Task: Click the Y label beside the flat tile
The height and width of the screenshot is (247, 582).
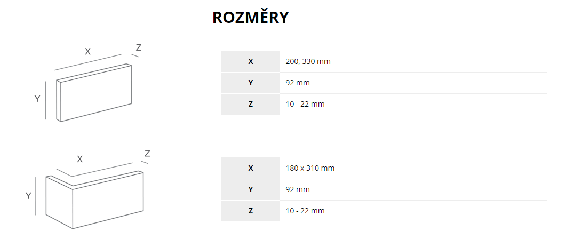Action: 37,99
